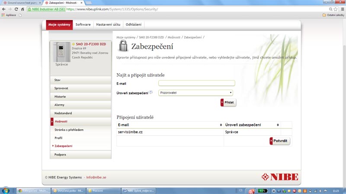Click Zabezpečení breadcrumb link

pyautogui.click(x=192, y=38)
